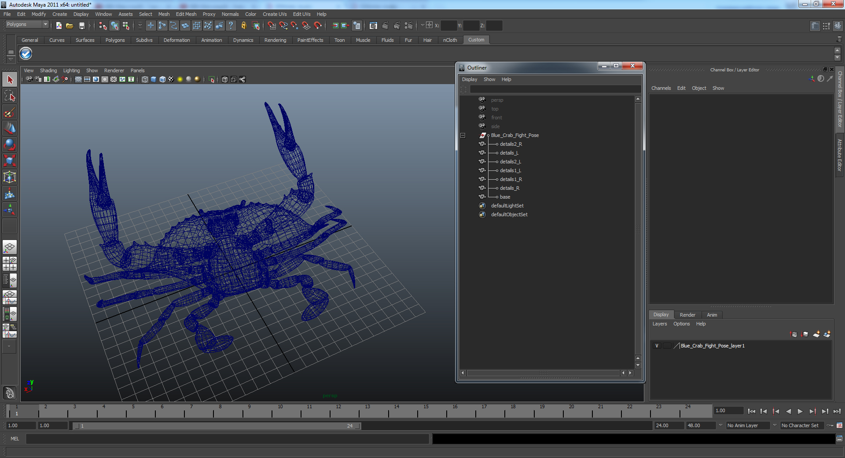This screenshot has height=458, width=845.
Task: Select the details2_R node in Outliner
Action: click(511, 144)
